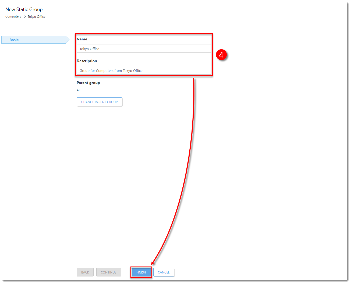
Task: Focus the Description text field
Action: tap(144, 71)
